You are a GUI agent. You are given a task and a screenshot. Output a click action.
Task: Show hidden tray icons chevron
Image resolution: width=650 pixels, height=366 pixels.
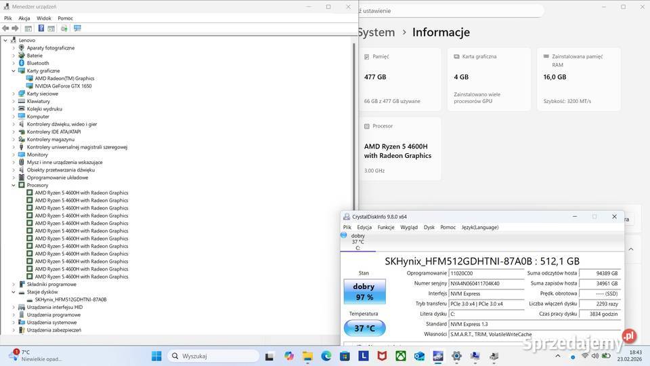pyautogui.click(x=558, y=356)
